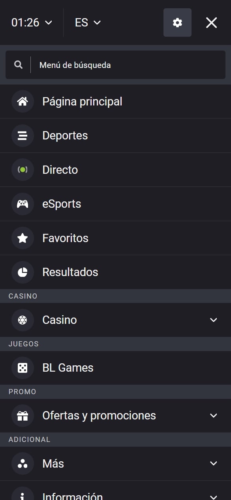This screenshot has width=231, height=500.
Task: Focus the Menú de búsqueda search field
Action: pos(115,65)
